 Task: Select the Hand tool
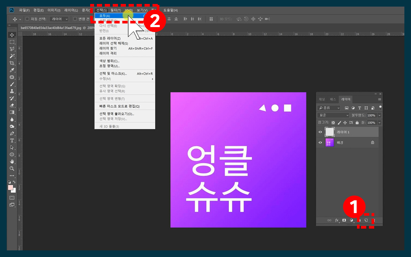pos(12,162)
